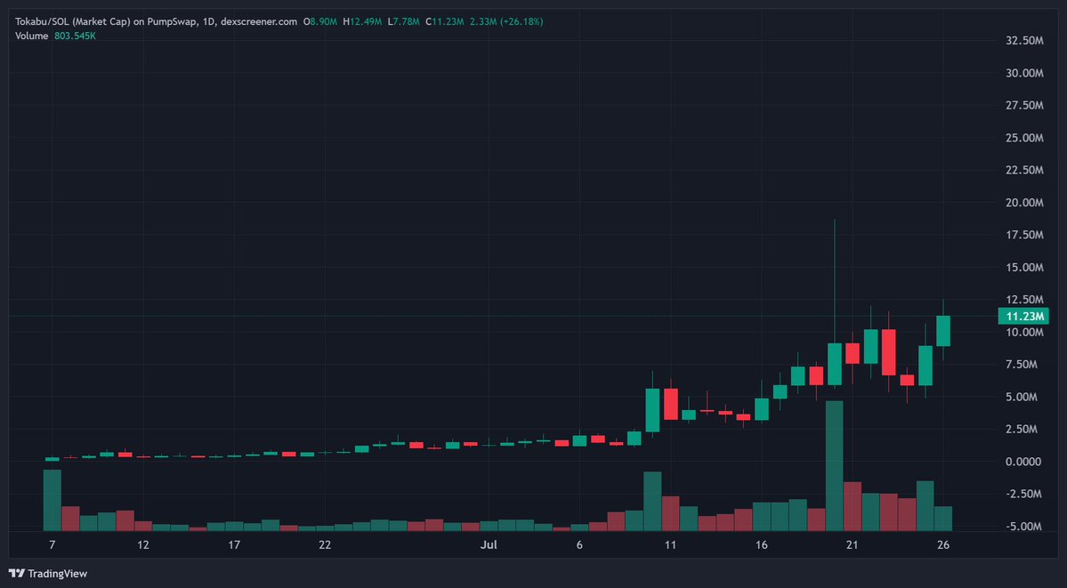Click the 20.00M price axis label

(x=1024, y=203)
